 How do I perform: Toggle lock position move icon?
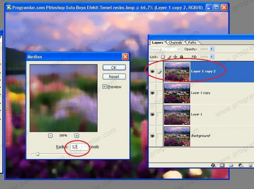[175, 57]
